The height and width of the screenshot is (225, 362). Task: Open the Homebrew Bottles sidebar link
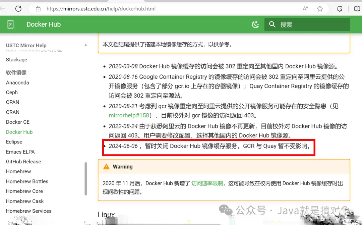(x=27, y=181)
